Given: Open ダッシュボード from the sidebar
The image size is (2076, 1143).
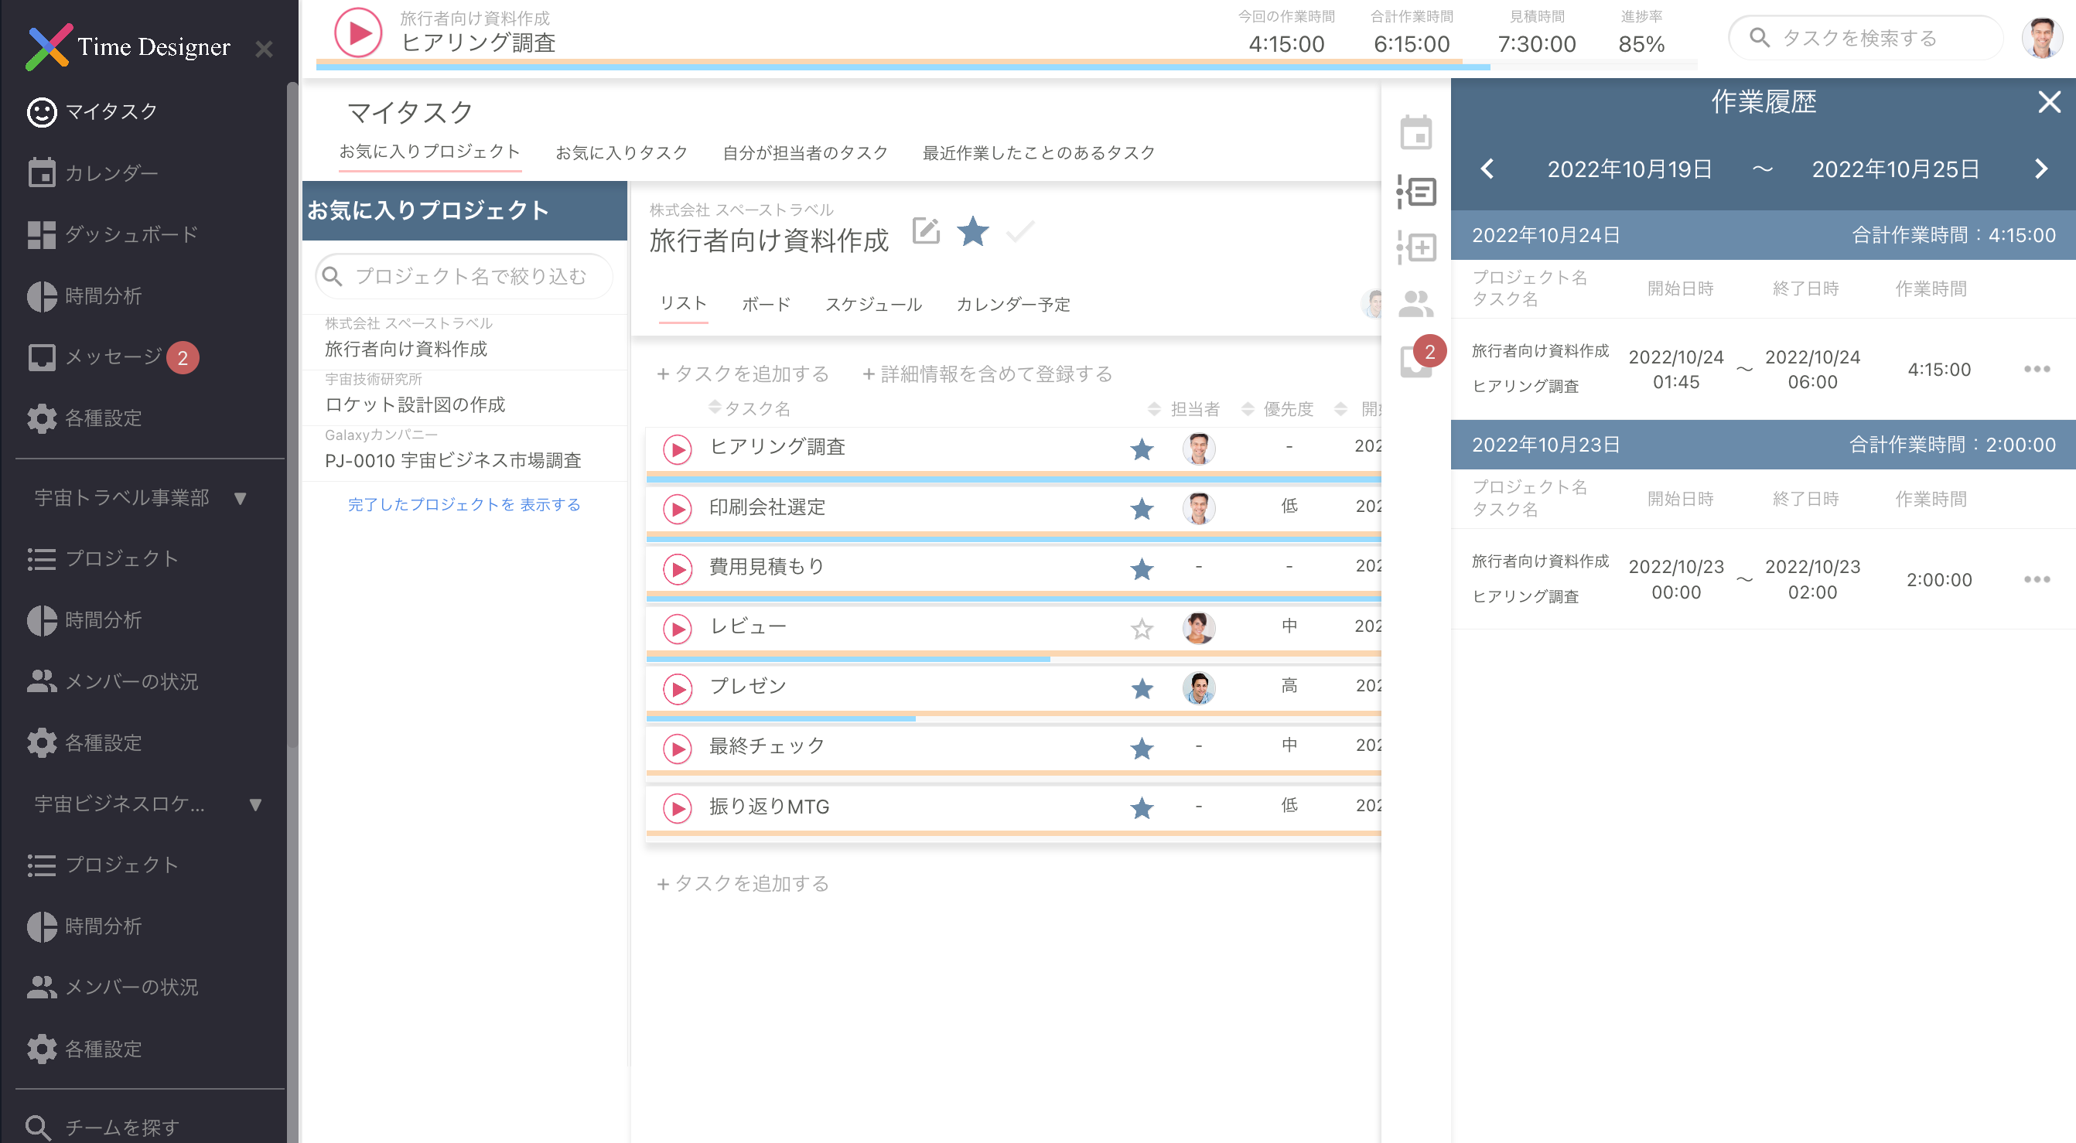Looking at the screenshot, I should 131,234.
